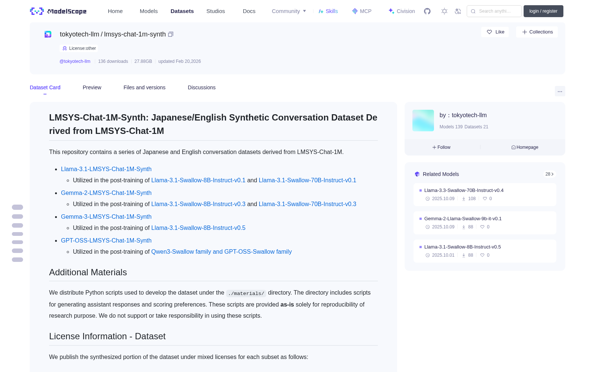This screenshot has width=595, height=372.
Task: Open the MCP nav item
Action: (x=362, y=11)
